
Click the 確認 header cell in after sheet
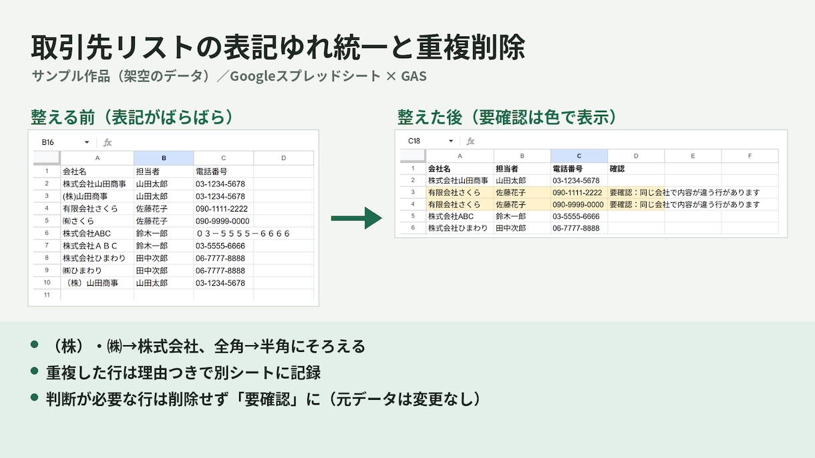click(x=636, y=168)
